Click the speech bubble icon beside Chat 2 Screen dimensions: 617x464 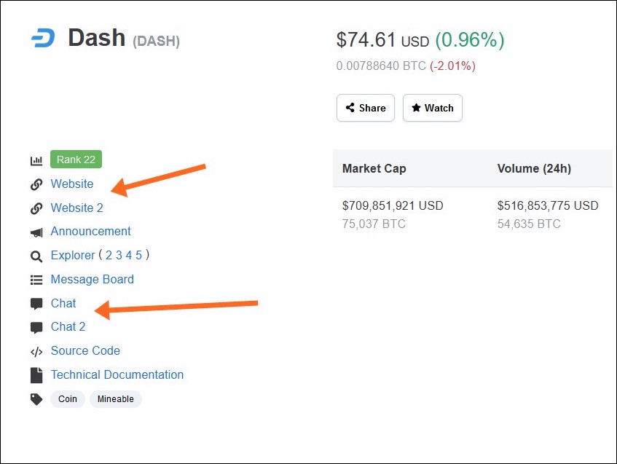point(36,328)
